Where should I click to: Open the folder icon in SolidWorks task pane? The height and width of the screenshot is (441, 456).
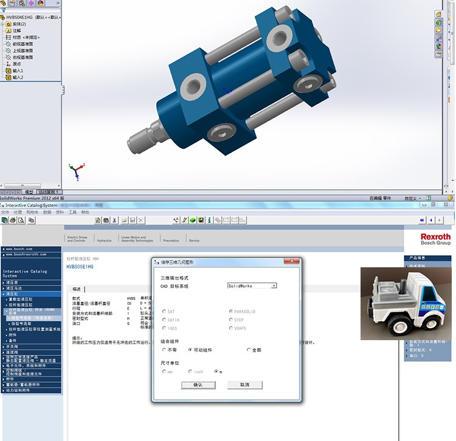438,30
